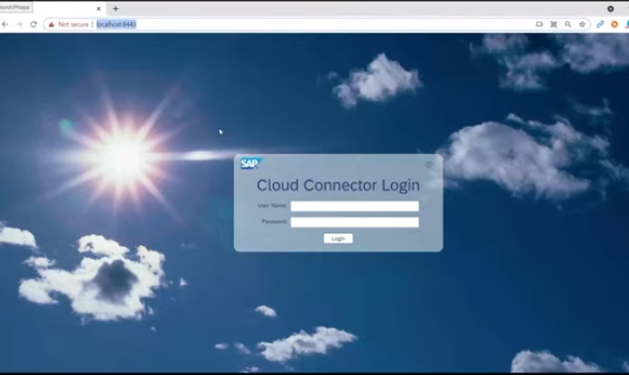
Task: Focus the Password input field
Action: [x=354, y=222]
